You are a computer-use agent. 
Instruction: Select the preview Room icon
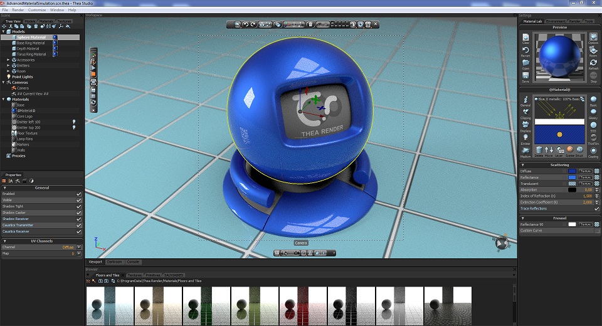point(594,50)
